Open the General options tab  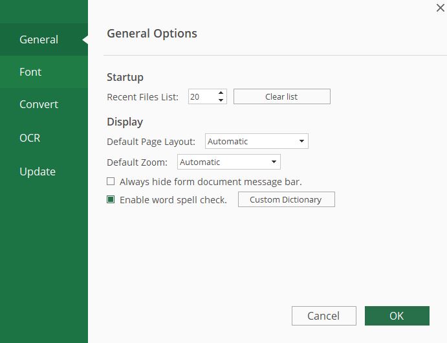[44, 39]
